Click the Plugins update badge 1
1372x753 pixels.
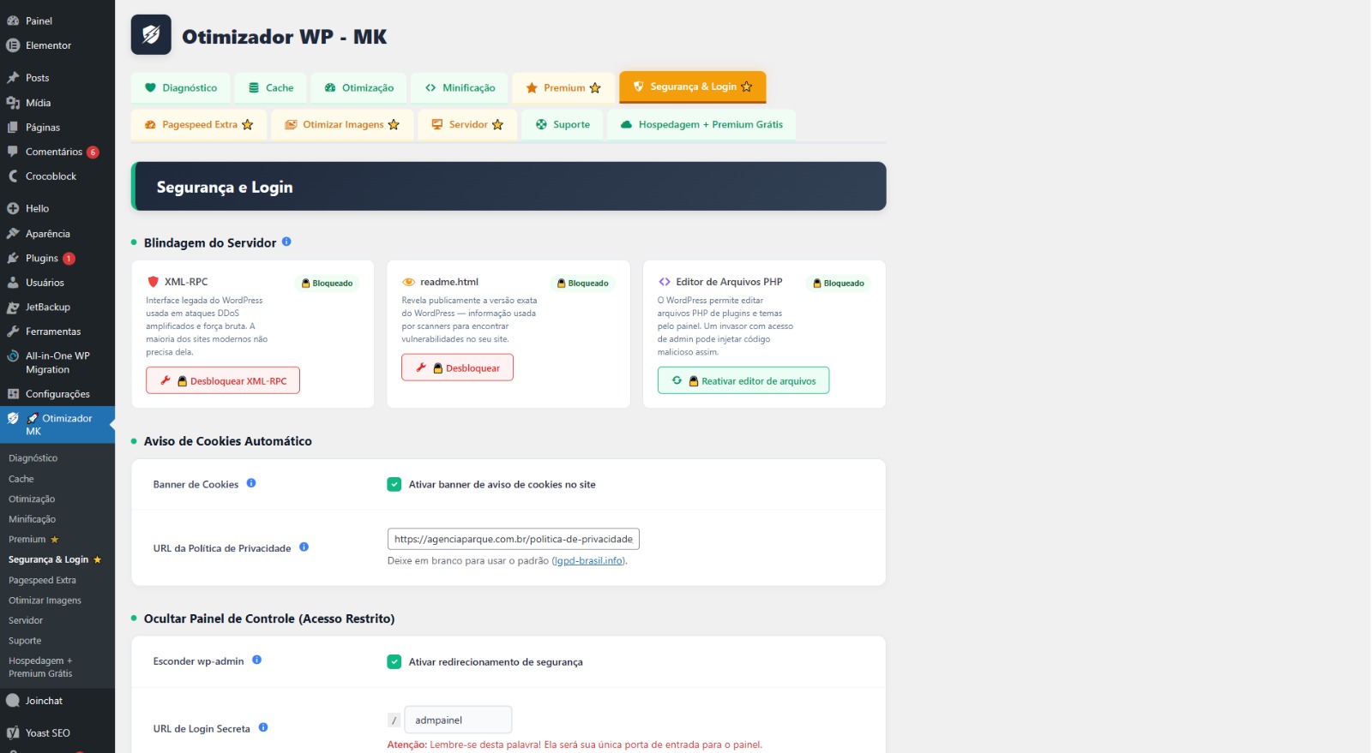tap(69, 258)
